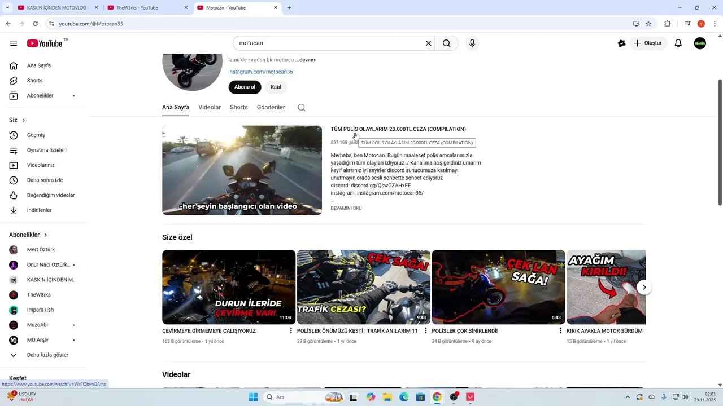Click the Katıl join button

(276, 87)
